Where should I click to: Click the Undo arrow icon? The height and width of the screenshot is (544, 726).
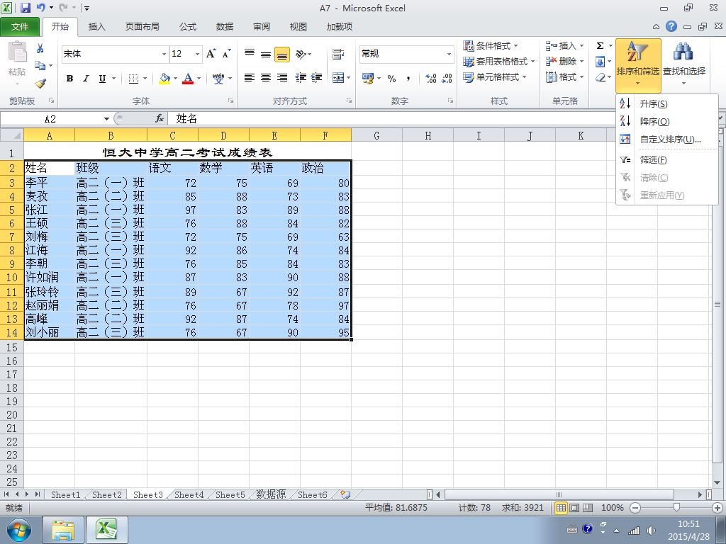(41, 8)
